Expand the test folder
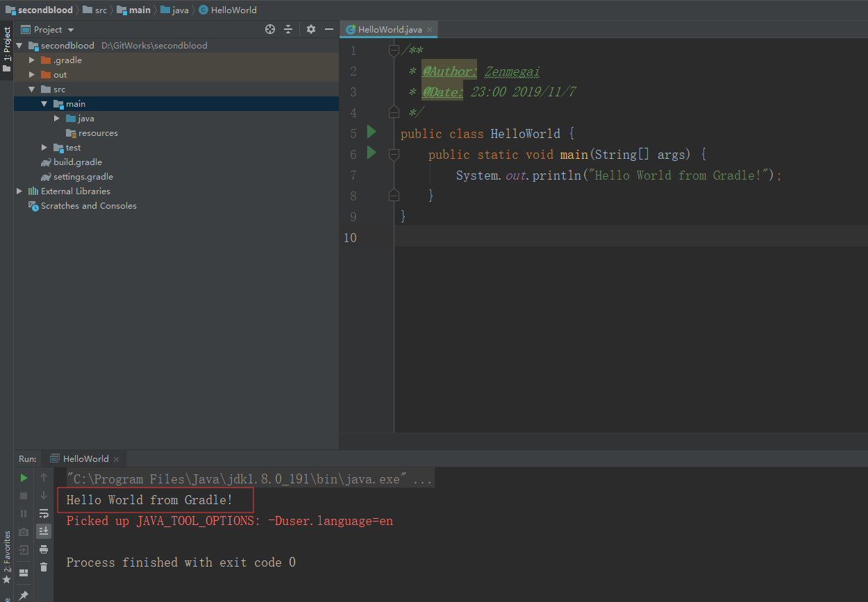Viewport: 868px width, 602px height. click(x=44, y=148)
